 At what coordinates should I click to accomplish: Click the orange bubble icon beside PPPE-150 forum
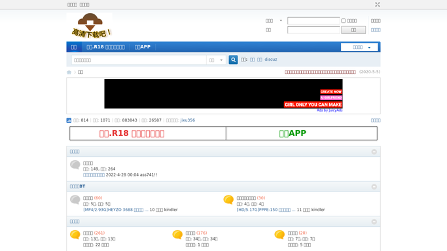click(228, 200)
